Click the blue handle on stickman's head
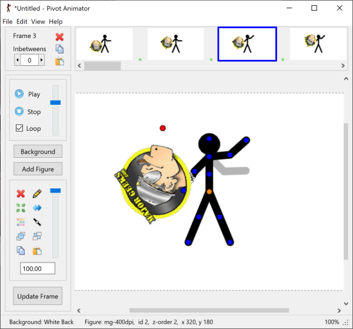The width and height of the screenshot is (353, 329). 209,139
